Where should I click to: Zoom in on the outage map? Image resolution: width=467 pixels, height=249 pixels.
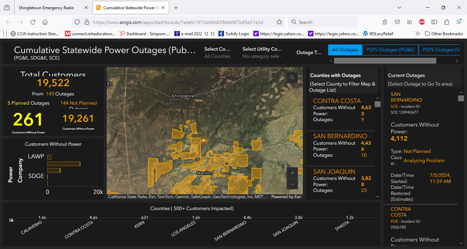tap(292, 173)
